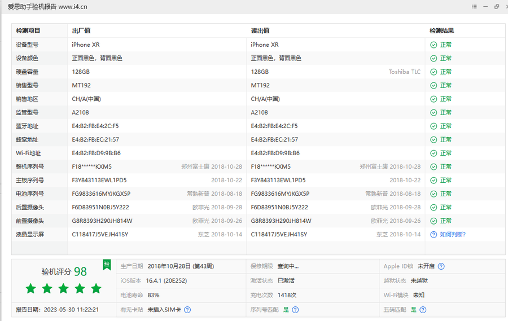The height and width of the screenshot is (321, 508).
Task: Click the help icon next to Apple ID锁
Action: [x=441, y=266]
